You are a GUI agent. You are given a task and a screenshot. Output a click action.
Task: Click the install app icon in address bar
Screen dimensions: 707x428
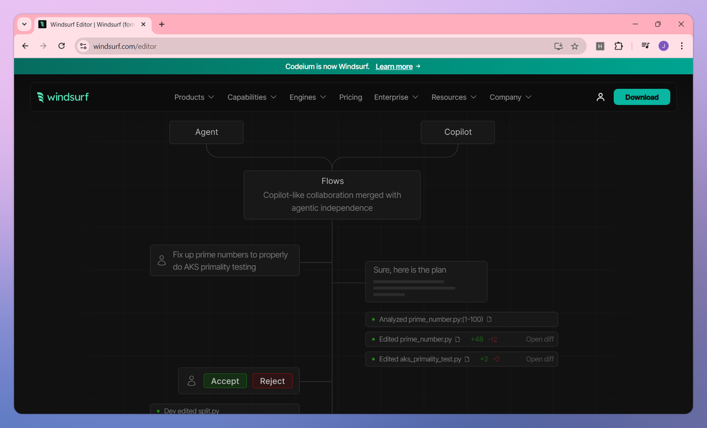[x=559, y=46]
